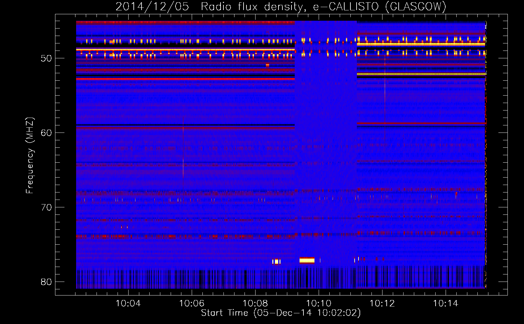Click the 10:06 time axis label
524x324 pixels.
click(x=192, y=303)
